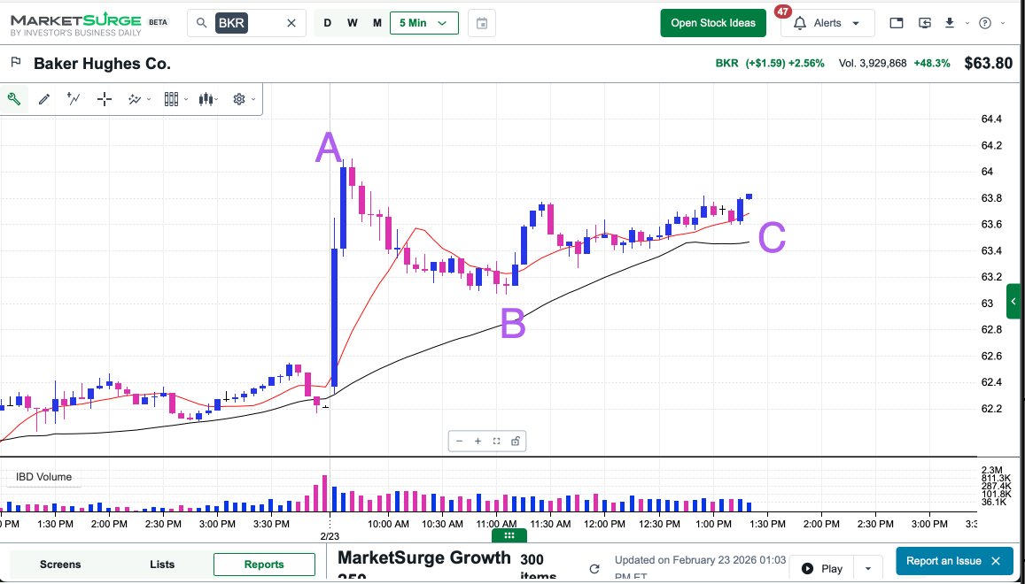Switch to the Weekly chart tab
1025x584 pixels.
pos(352,22)
